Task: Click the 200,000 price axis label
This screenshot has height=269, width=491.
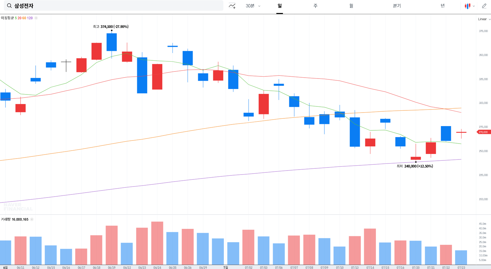Action: point(483,199)
